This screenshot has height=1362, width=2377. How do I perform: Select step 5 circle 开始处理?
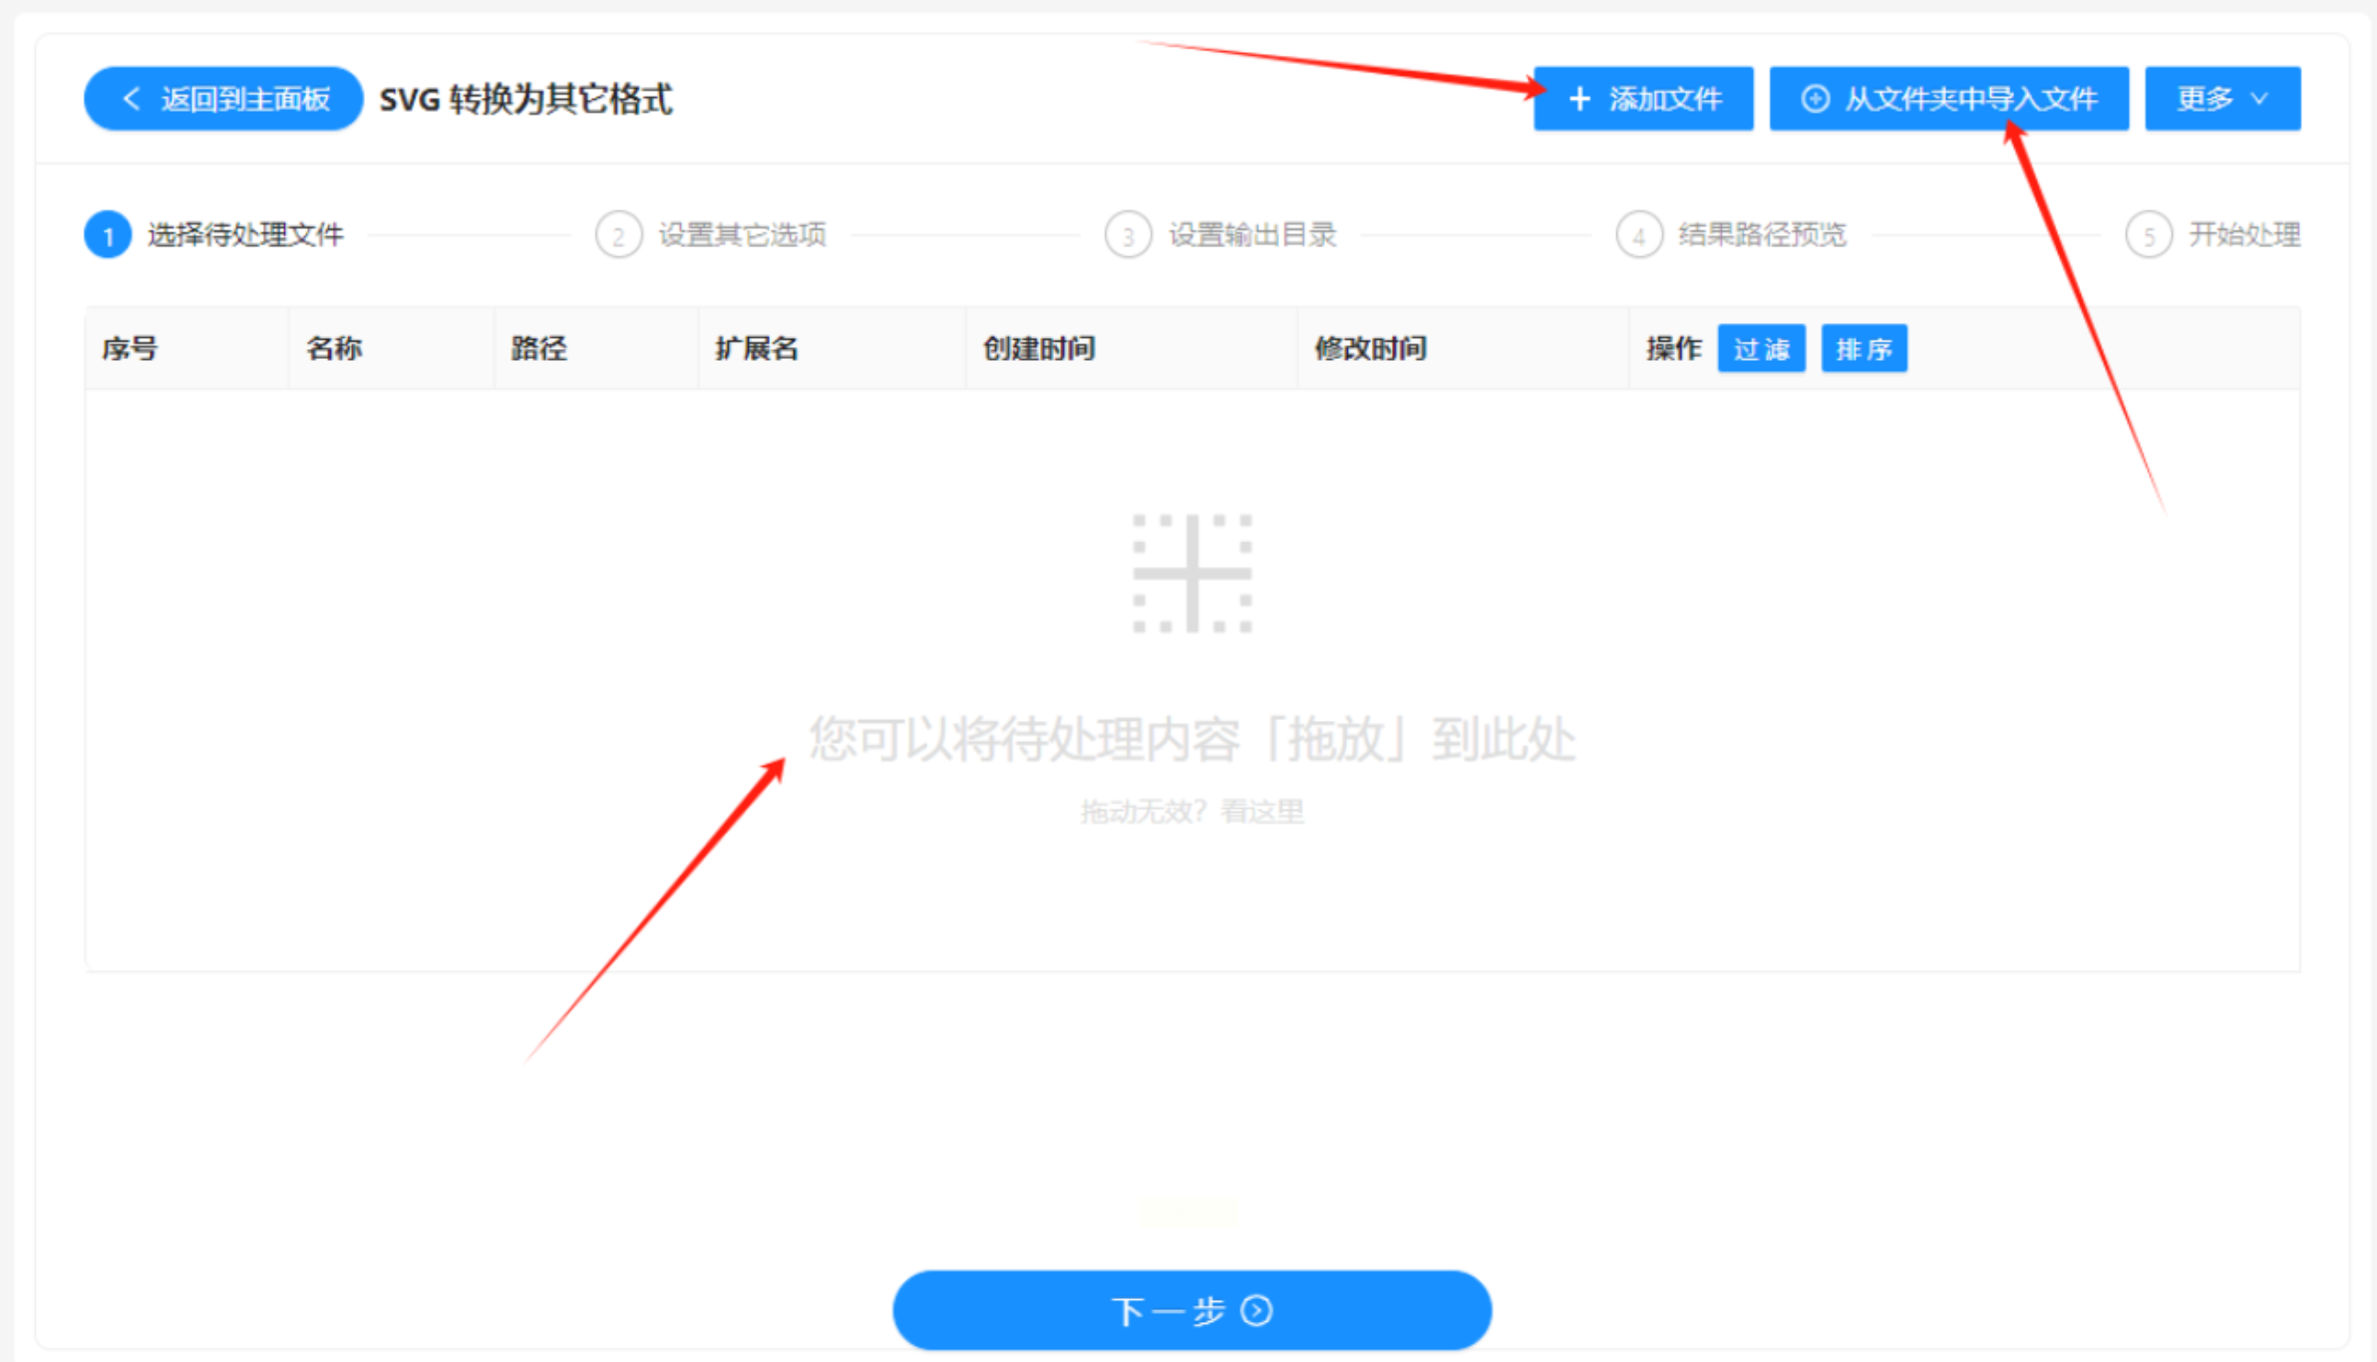click(2149, 235)
